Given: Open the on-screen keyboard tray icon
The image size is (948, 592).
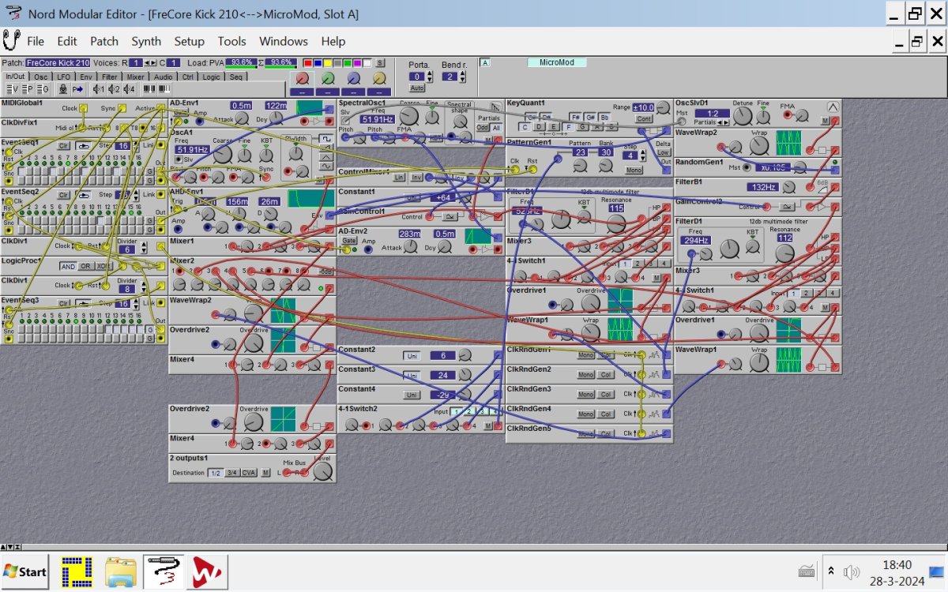Looking at the screenshot, I should (x=807, y=571).
